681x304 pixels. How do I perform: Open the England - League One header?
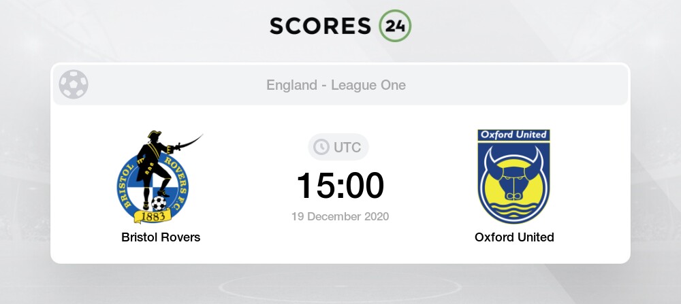click(x=336, y=86)
